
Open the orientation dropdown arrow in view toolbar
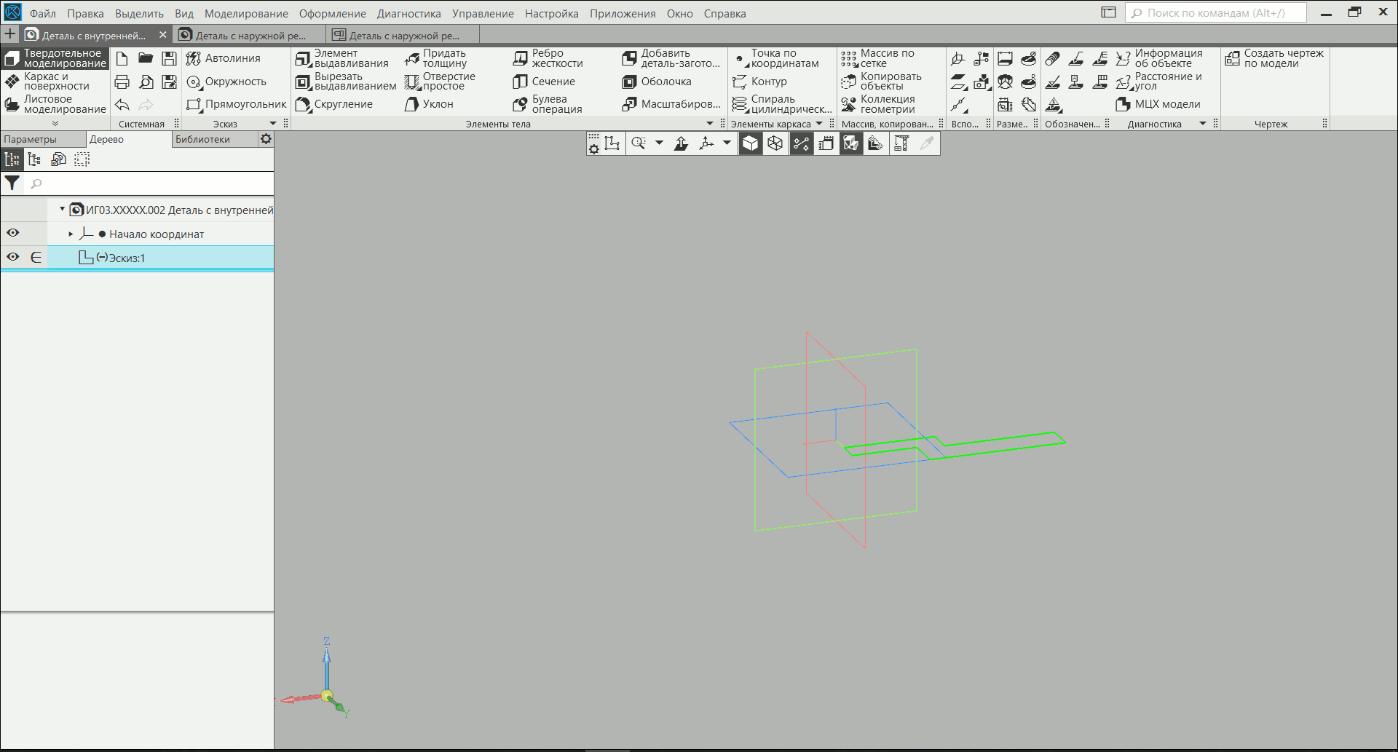pyautogui.click(x=727, y=143)
